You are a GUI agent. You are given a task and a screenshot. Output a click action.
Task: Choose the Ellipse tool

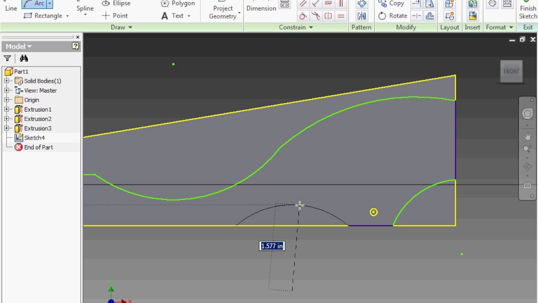(x=116, y=3)
